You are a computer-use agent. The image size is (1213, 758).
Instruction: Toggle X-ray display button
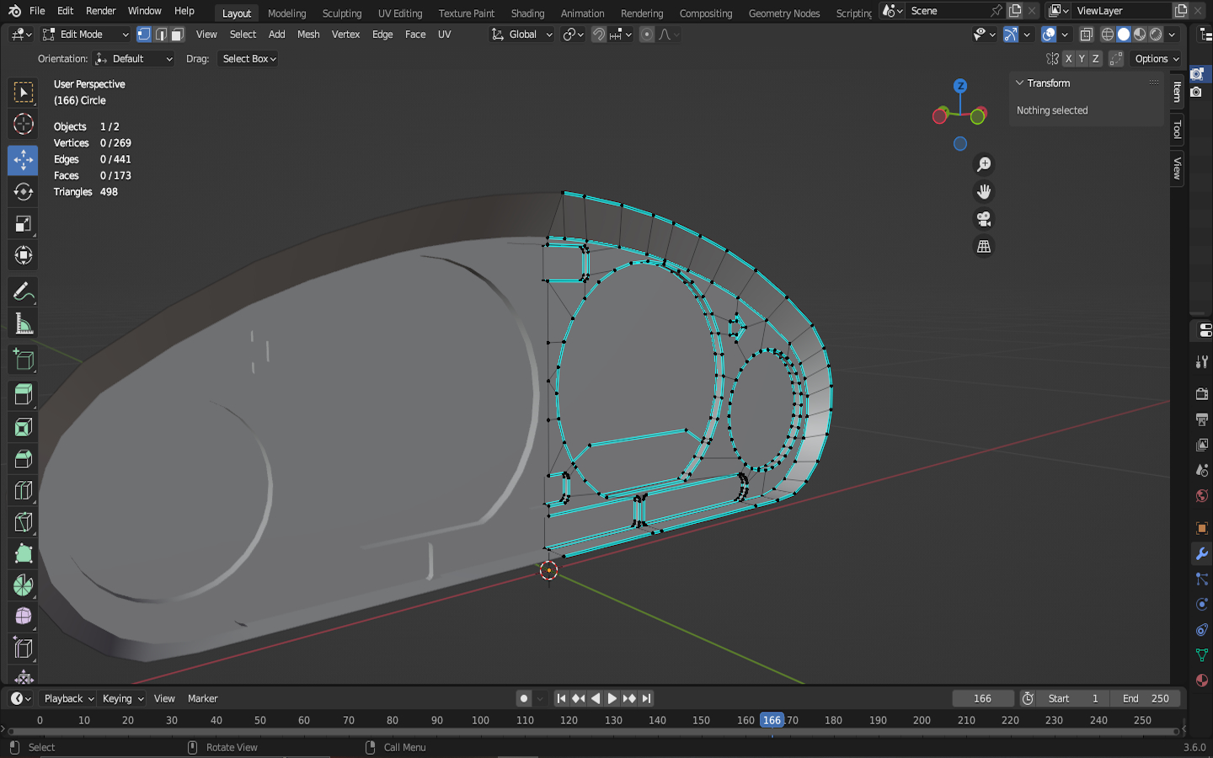tap(1087, 35)
